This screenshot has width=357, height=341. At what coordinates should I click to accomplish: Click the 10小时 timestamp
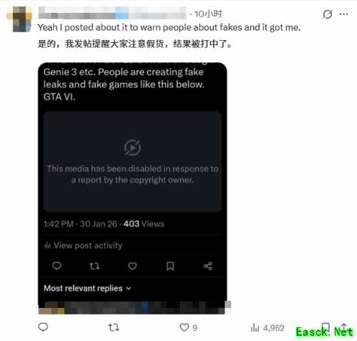click(x=208, y=14)
